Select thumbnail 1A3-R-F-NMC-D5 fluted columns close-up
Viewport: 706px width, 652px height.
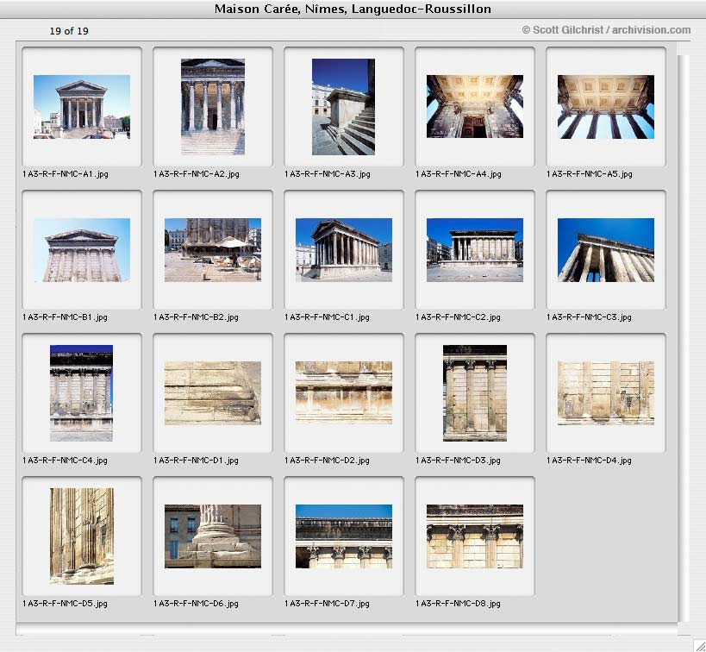click(82, 536)
